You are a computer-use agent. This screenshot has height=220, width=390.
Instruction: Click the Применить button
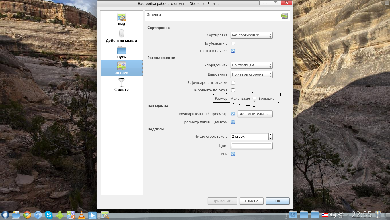coord(223,201)
